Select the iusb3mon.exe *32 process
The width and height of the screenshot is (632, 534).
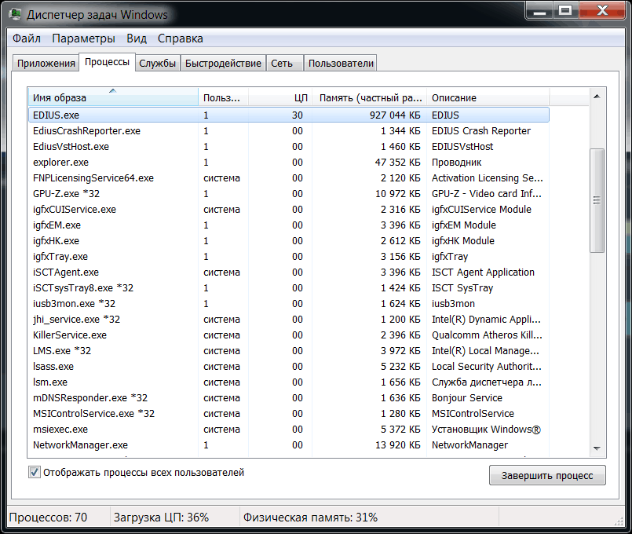289,304
